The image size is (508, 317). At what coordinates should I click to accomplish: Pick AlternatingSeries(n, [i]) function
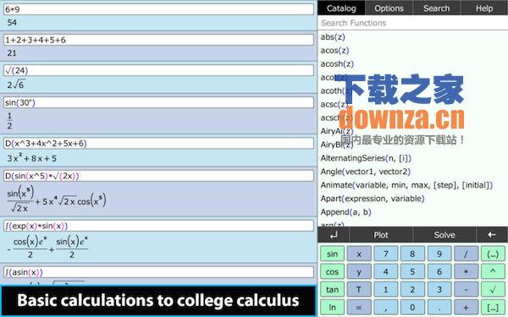[x=366, y=158]
